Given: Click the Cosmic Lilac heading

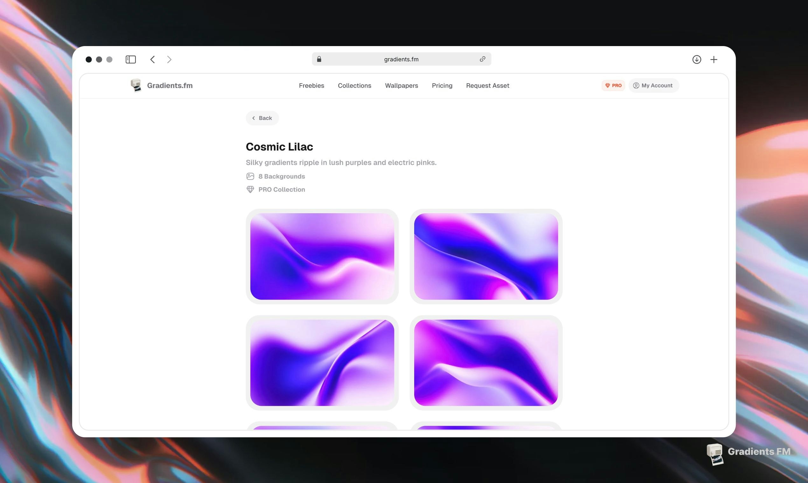Looking at the screenshot, I should click(x=279, y=147).
